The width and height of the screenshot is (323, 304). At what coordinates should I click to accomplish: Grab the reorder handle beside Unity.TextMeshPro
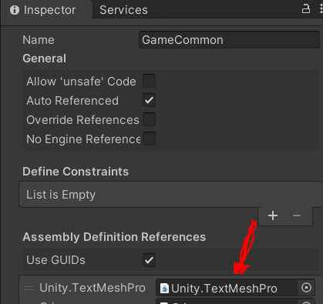(x=29, y=289)
